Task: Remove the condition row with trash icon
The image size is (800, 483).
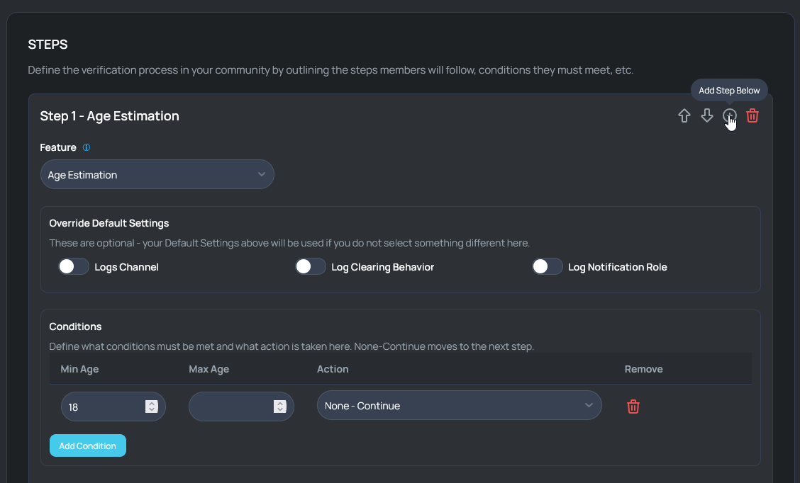Action: pos(633,407)
